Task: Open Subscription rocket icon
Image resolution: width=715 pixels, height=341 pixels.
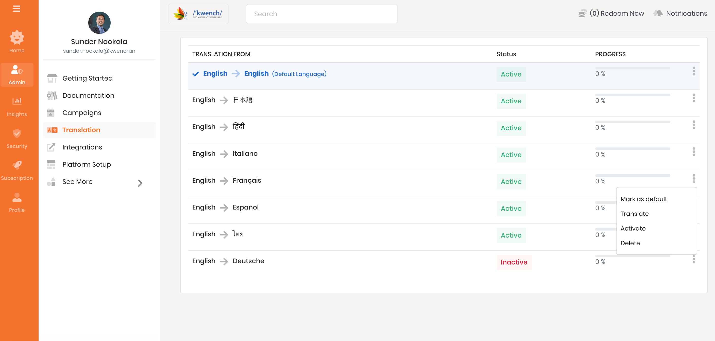Action: click(17, 165)
